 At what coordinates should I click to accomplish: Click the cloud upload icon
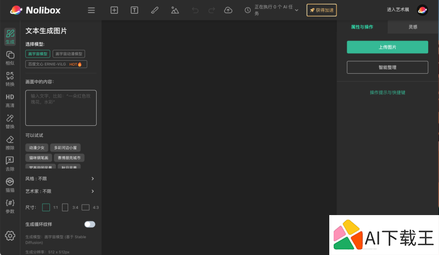pyautogui.click(x=228, y=10)
